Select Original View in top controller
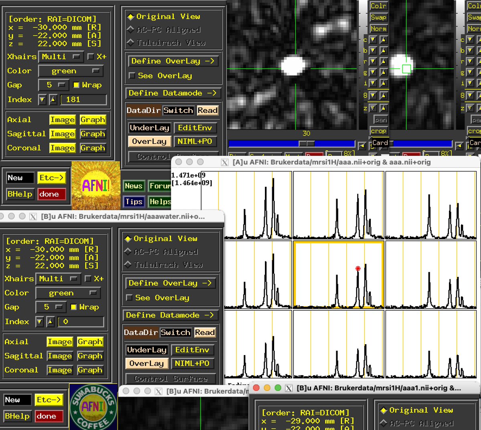 click(x=163, y=16)
